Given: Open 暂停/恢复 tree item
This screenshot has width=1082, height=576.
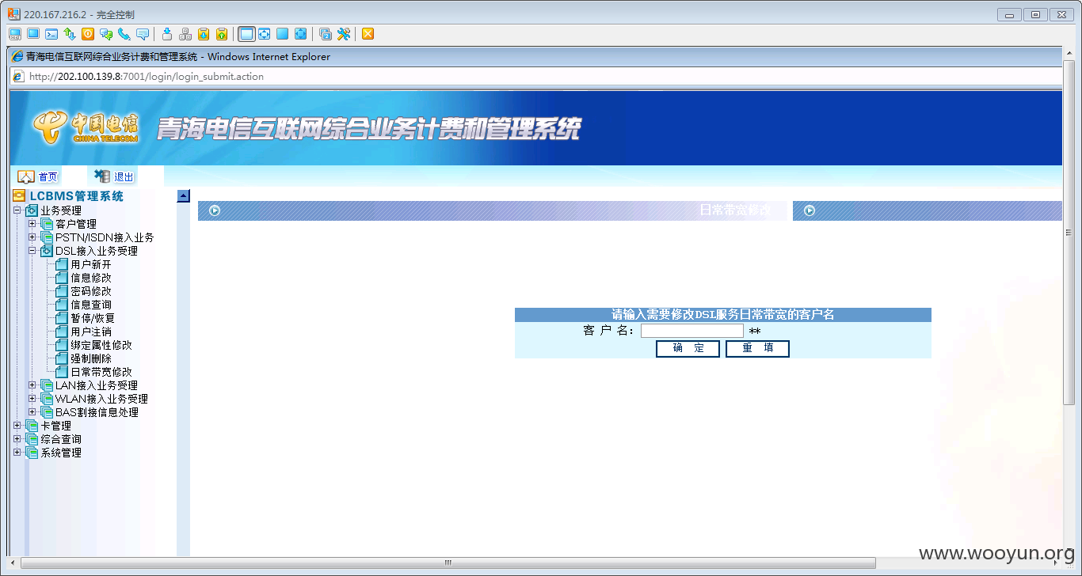Looking at the screenshot, I should [93, 318].
